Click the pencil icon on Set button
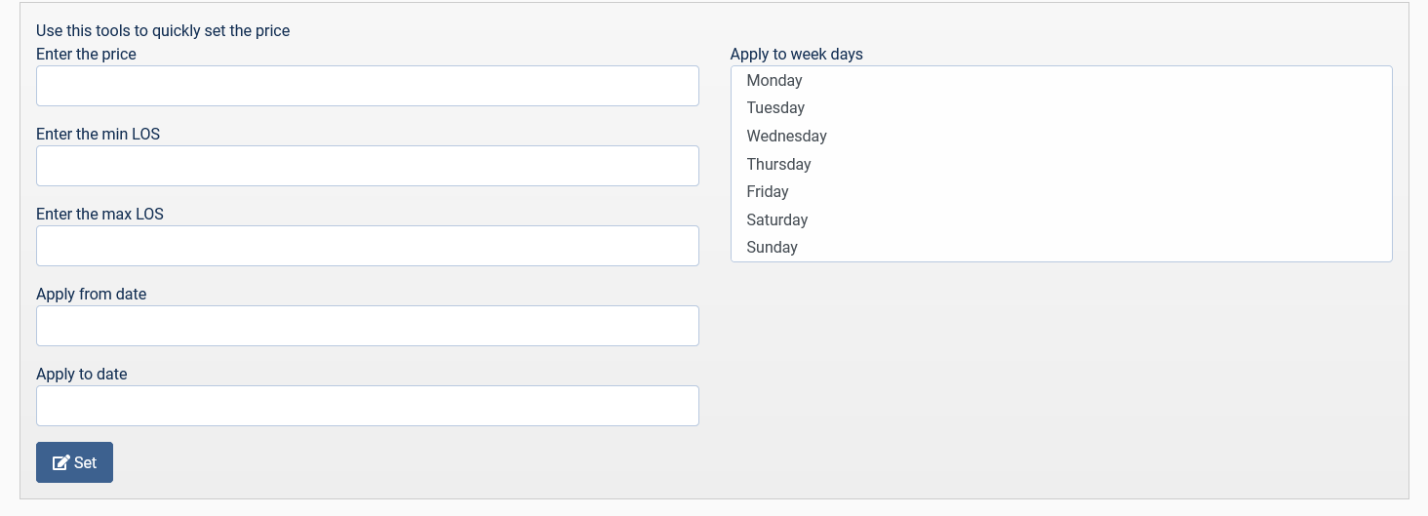Image resolution: width=1428 pixels, height=516 pixels. pos(60,462)
